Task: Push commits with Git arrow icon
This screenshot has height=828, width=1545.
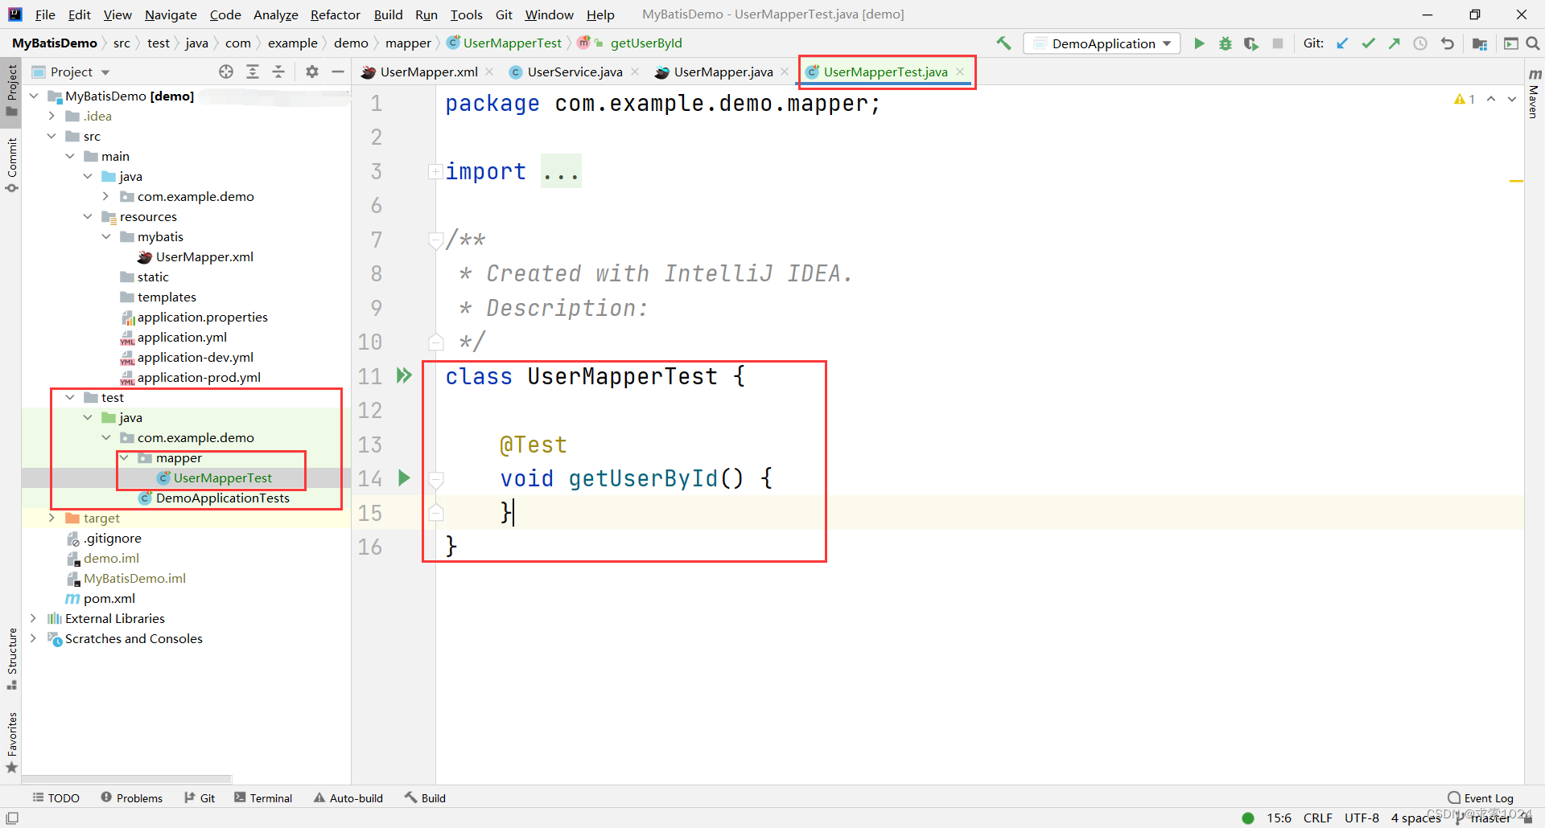Action: pyautogui.click(x=1394, y=43)
